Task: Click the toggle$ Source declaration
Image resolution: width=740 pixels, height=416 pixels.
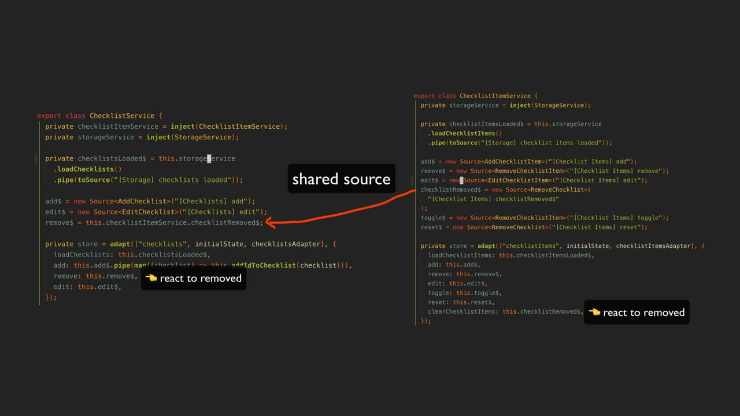Action: [x=545, y=218]
